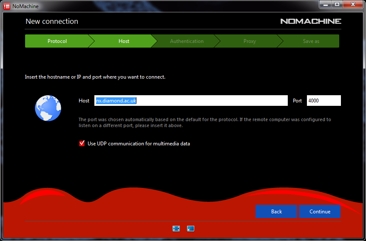
Task: Click the 'Use UDP communication for multimedia data' label
Action: pyautogui.click(x=139, y=144)
